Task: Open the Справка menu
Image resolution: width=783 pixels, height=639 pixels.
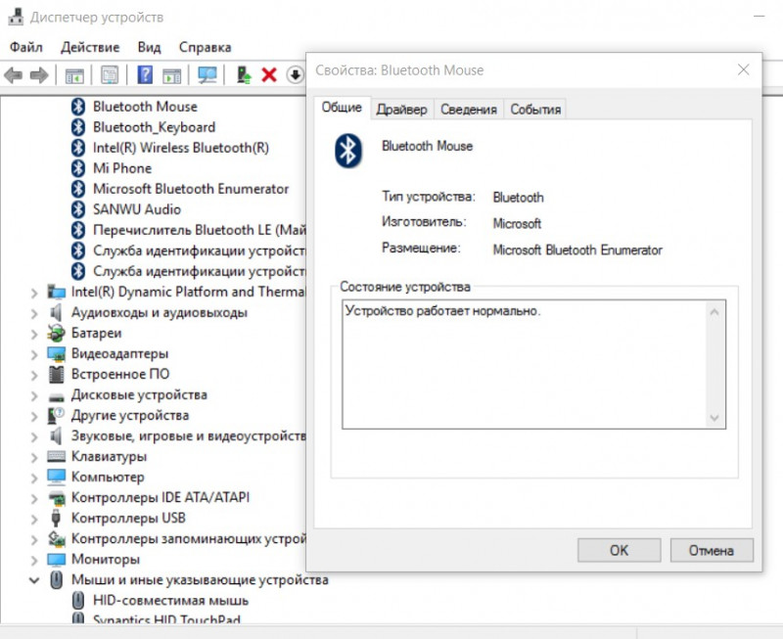Action: [206, 47]
